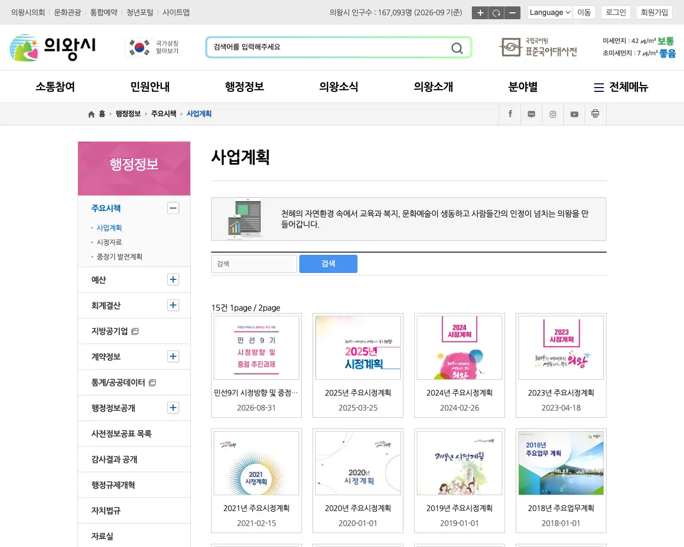Select 시정자료 in the sidebar

tap(109, 243)
